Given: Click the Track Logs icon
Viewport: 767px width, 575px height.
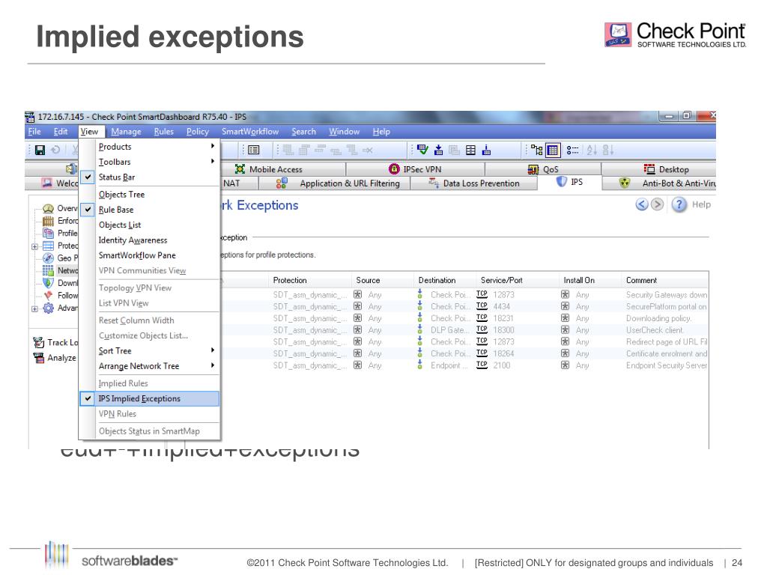Looking at the screenshot, I should click(39, 342).
